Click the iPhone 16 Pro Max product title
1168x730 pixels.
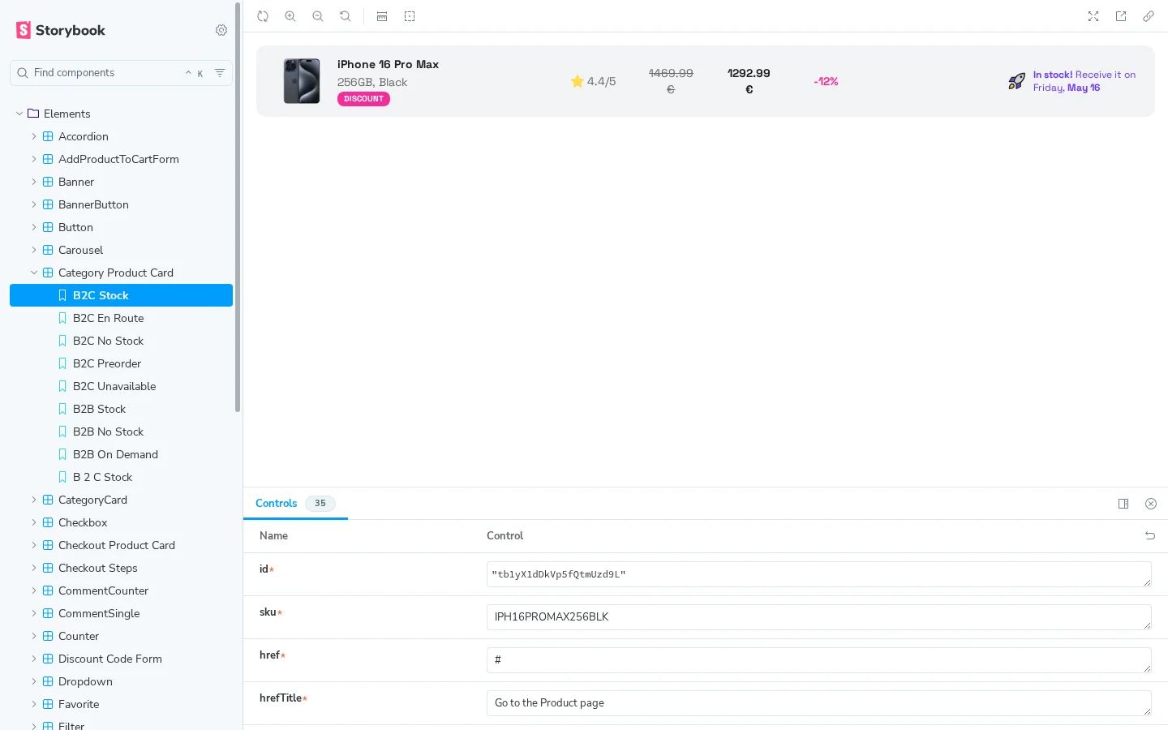(x=388, y=64)
